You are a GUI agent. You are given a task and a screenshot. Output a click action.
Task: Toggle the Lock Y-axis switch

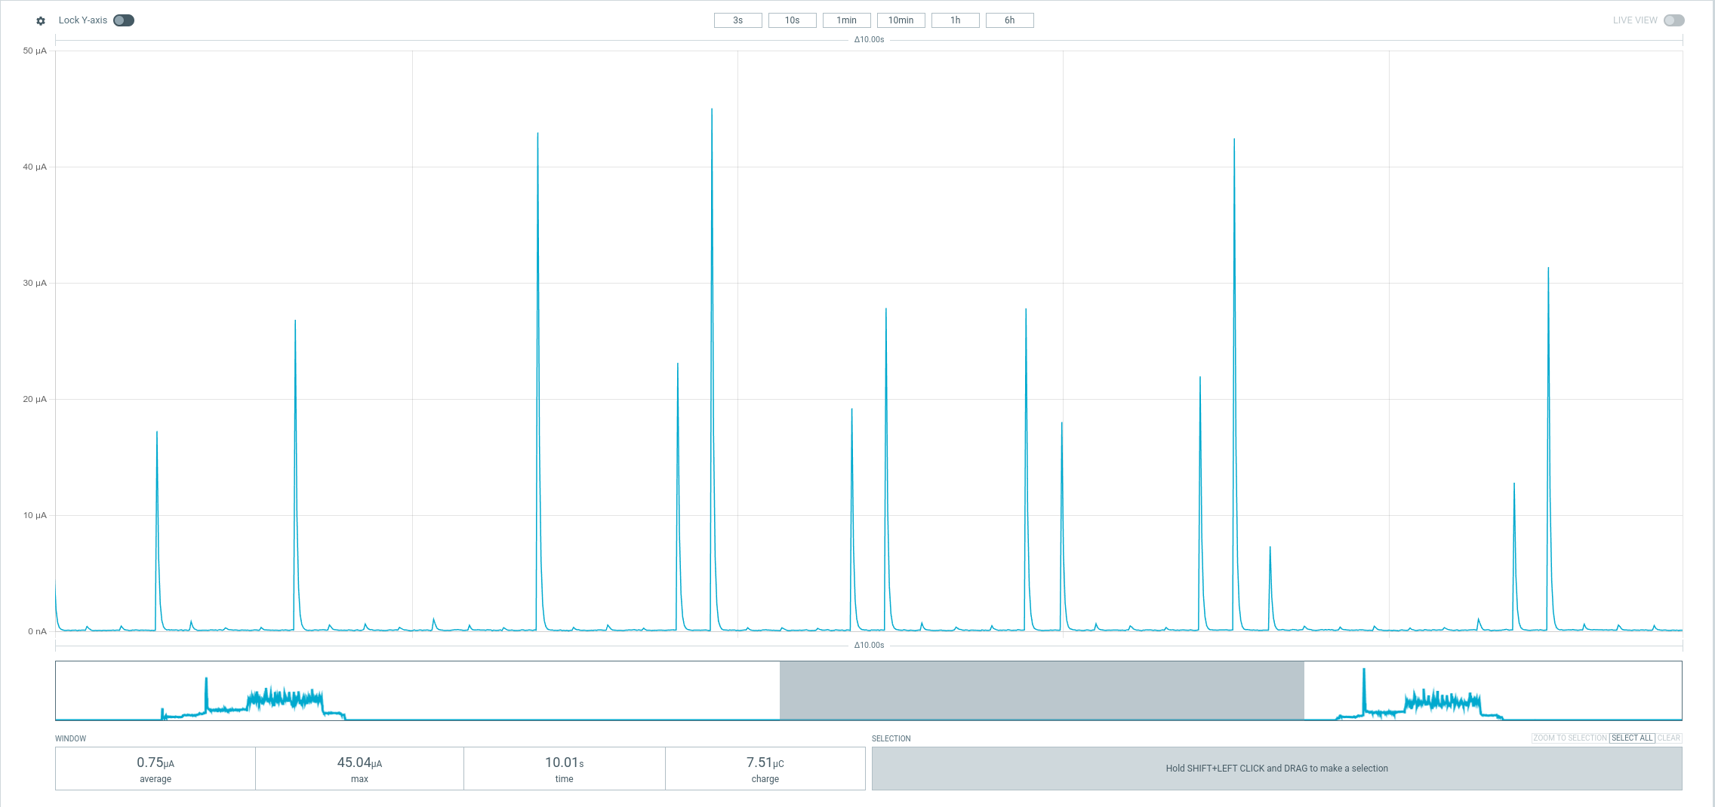(124, 20)
